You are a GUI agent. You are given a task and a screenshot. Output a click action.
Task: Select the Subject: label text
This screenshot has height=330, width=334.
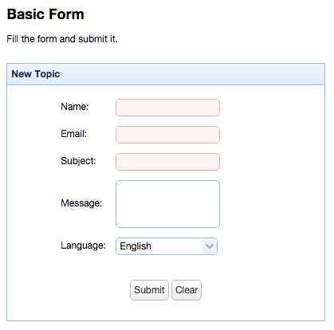click(x=78, y=161)
